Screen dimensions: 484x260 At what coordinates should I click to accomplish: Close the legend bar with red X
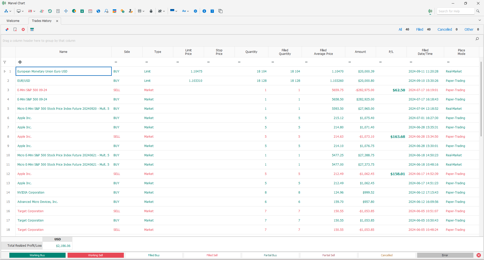pos(479,255)
